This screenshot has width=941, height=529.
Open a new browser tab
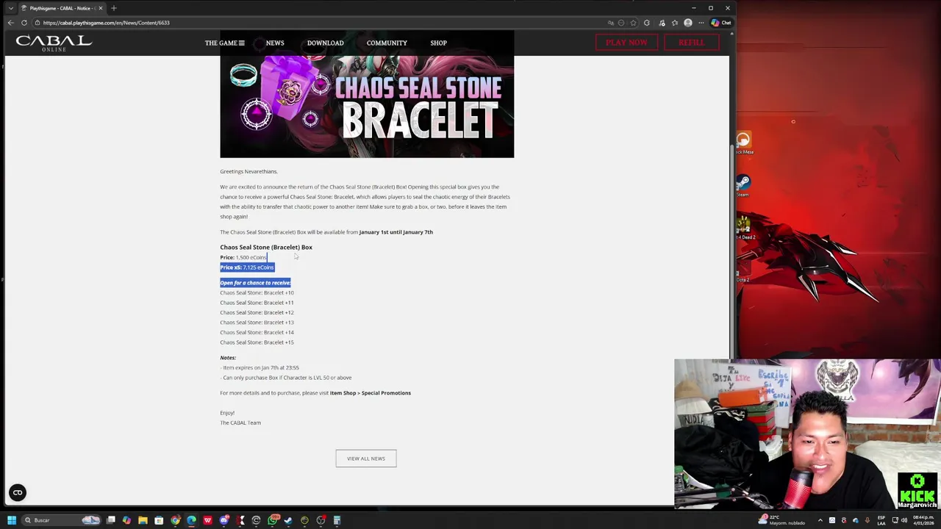pos(114,8)
